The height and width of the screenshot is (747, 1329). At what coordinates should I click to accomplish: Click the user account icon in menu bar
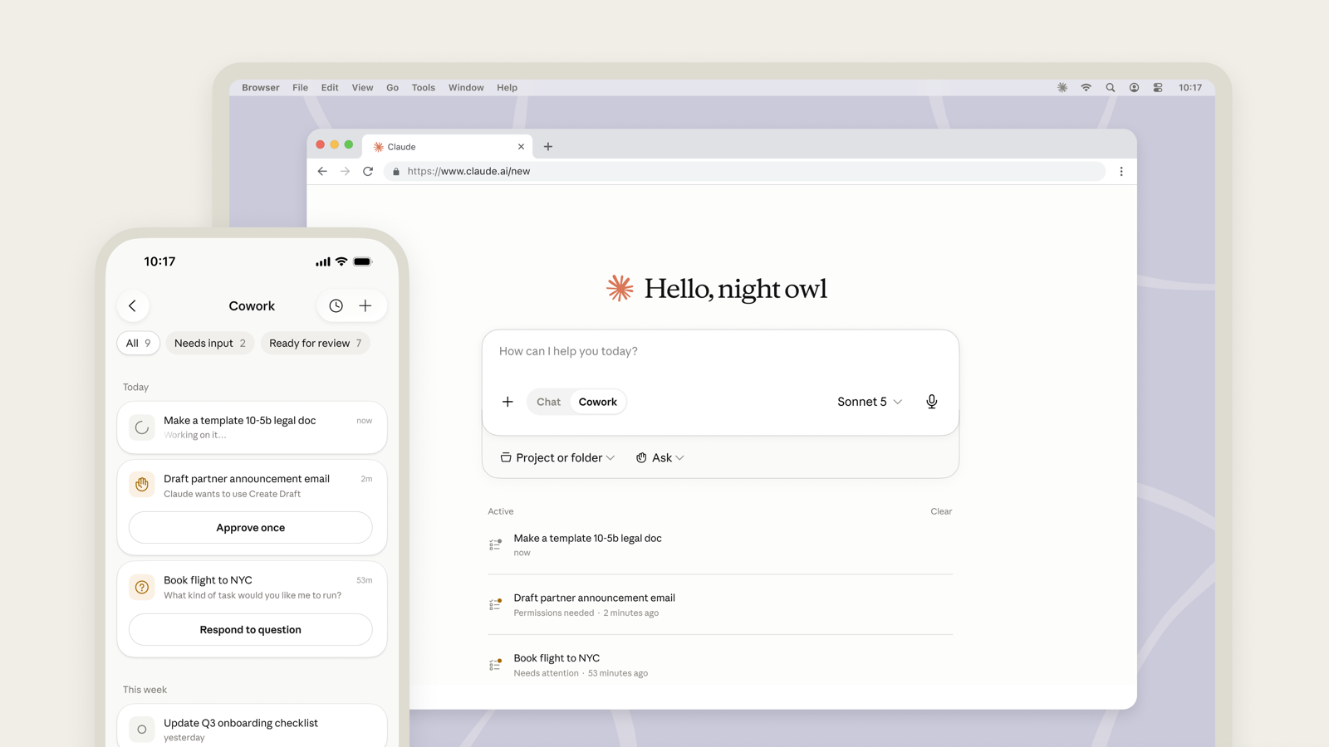pyautogui.click(x=1134, y=87)
